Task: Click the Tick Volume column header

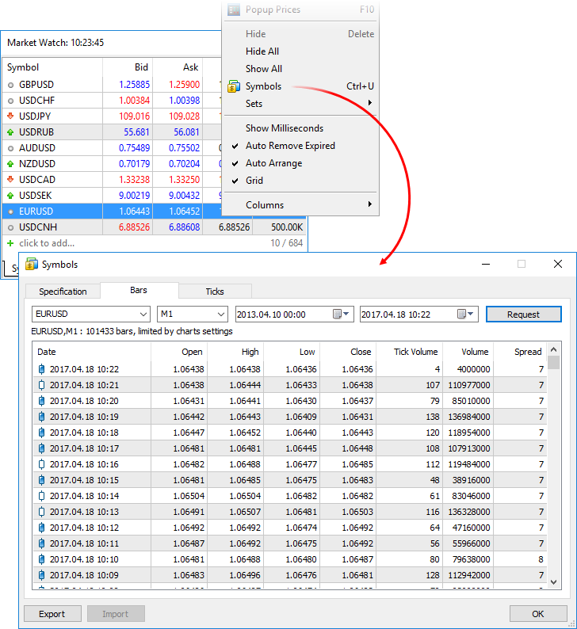Action: (409, 352)
